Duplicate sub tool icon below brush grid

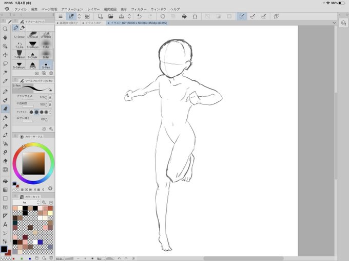point(44,73)
